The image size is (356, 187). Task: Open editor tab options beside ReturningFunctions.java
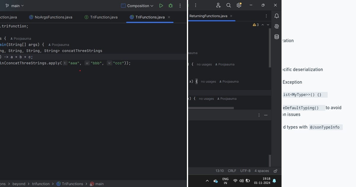click(x=266, y=16)
